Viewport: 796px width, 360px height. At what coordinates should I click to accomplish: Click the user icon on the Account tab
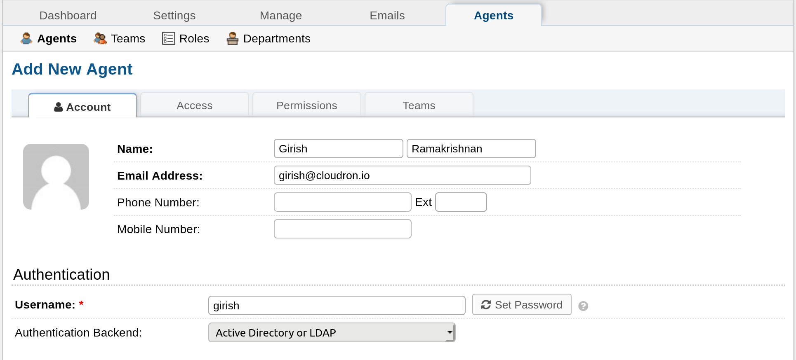[x=59, y=107]
